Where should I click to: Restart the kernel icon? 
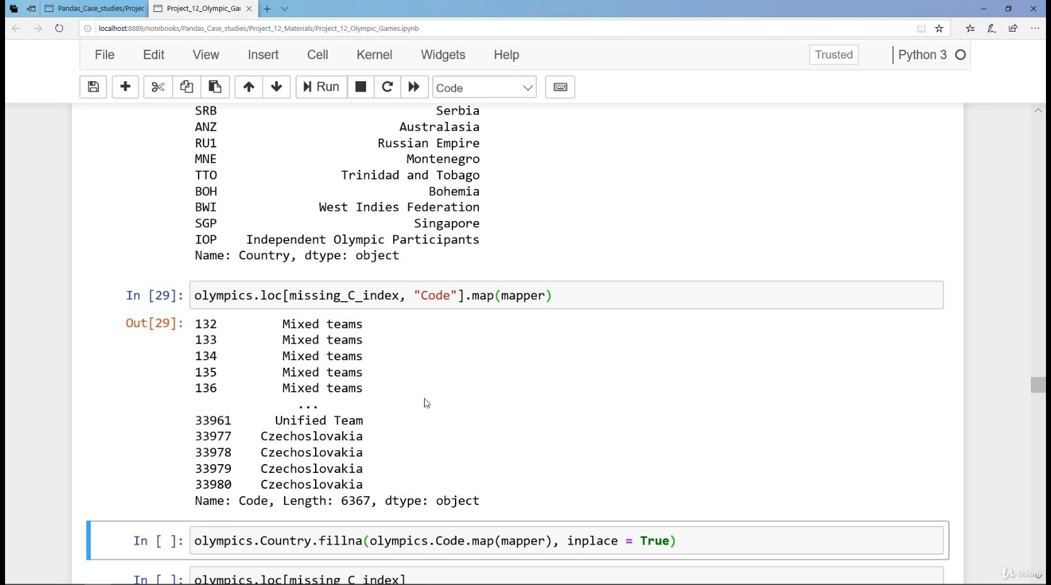(x=388, y=87)
